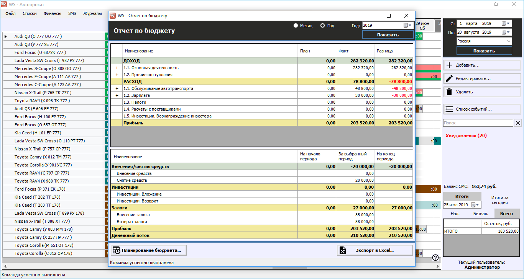Click the red Уведомления (20) link
The image size is (524, 279).
tap(466, 135)
